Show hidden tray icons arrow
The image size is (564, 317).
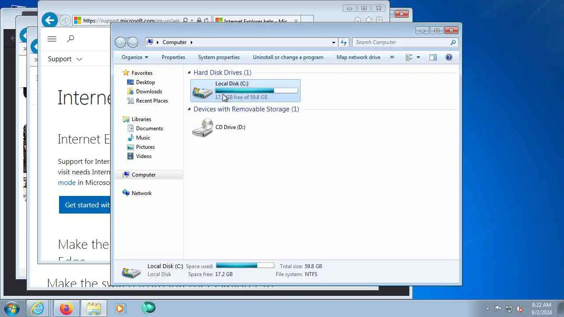(487, 309)
